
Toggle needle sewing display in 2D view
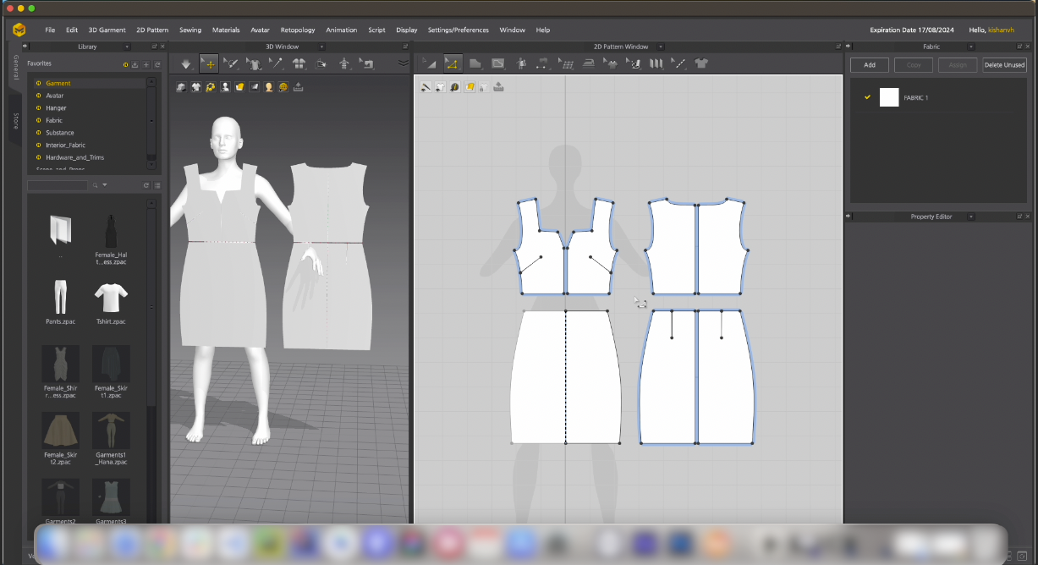(426, 86)
